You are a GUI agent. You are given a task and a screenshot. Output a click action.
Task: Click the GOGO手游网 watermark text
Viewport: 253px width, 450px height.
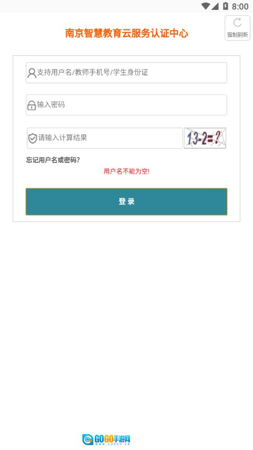112,438
